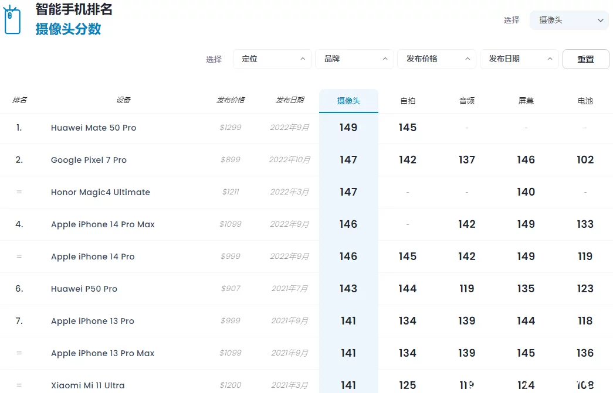This screenshot has width=613, height=393.
Task: Click display score 145 for iPhone 13 Pro Max
Action: (x=526, y=353)
